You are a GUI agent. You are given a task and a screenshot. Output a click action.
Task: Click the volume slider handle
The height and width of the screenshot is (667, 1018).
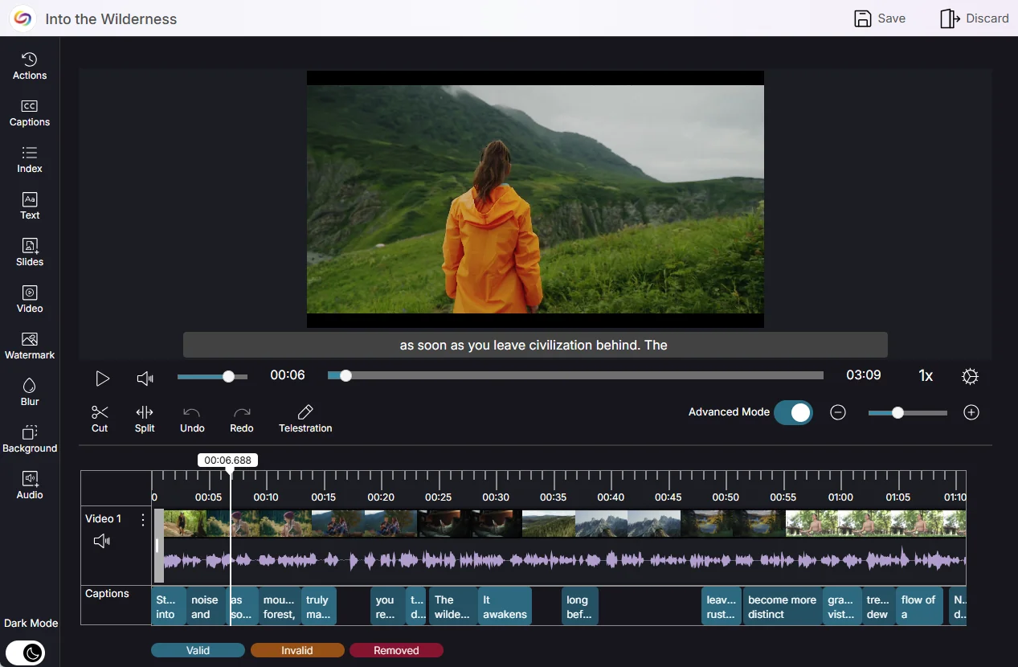pos(229,376)
